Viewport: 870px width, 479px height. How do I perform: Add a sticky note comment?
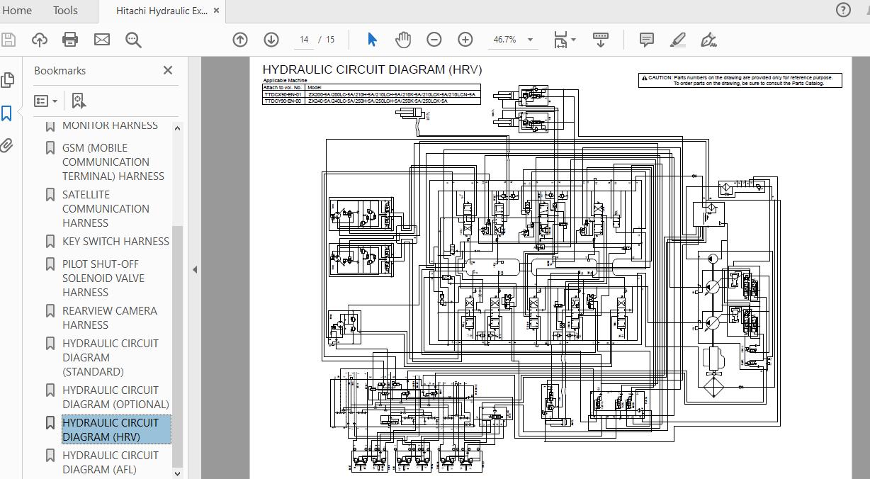click(646, 40)
